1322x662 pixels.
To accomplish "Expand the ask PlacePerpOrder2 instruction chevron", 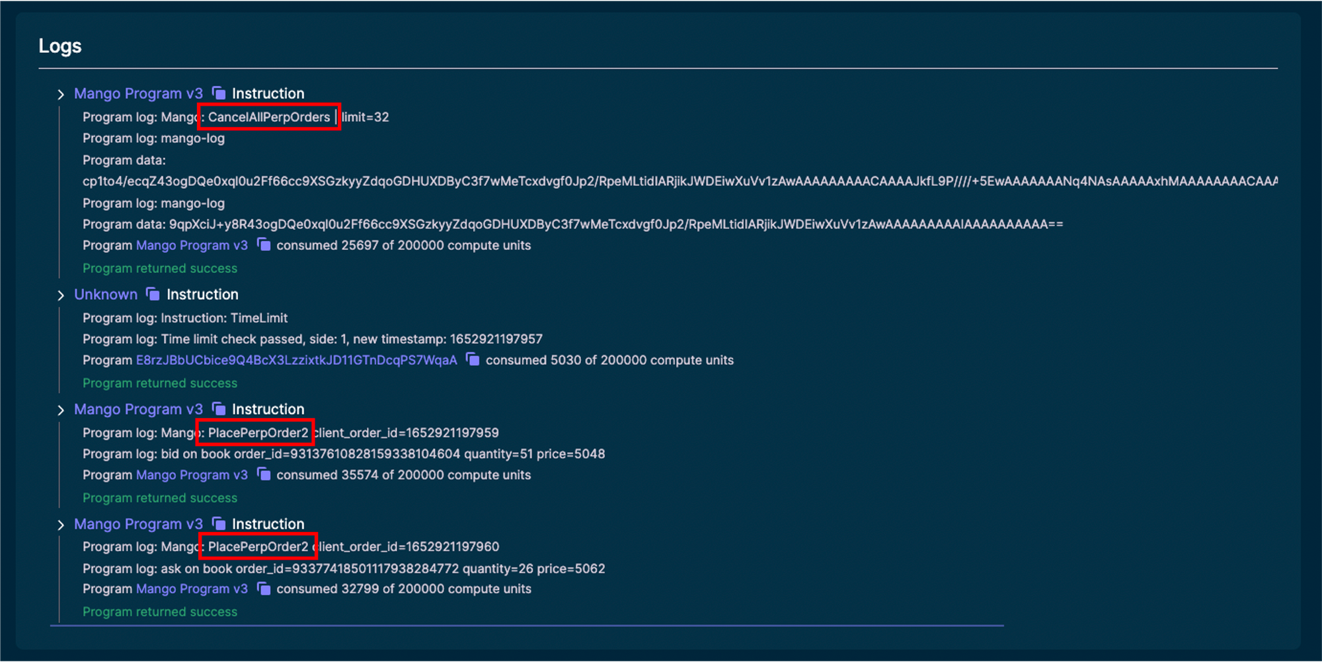I will (x=60, y=523).
